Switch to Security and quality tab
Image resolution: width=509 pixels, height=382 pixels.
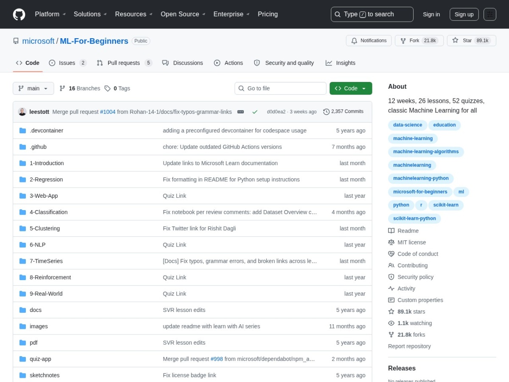pos(284,63)
